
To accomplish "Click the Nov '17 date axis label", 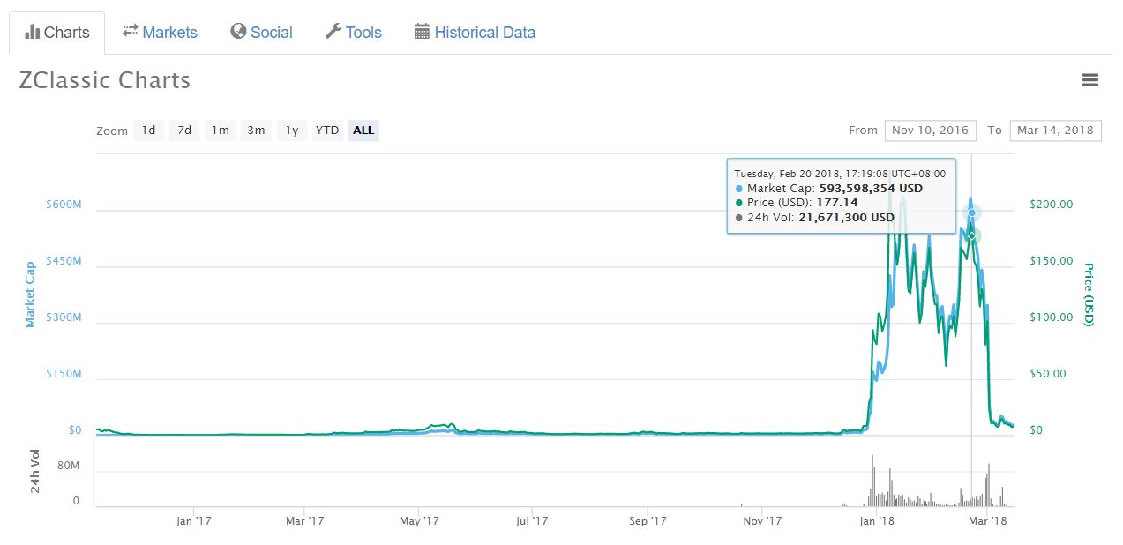I will point(762,521).
